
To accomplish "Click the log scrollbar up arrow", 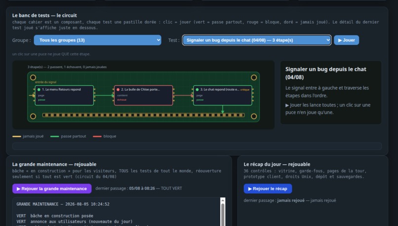I will point(223,200).
